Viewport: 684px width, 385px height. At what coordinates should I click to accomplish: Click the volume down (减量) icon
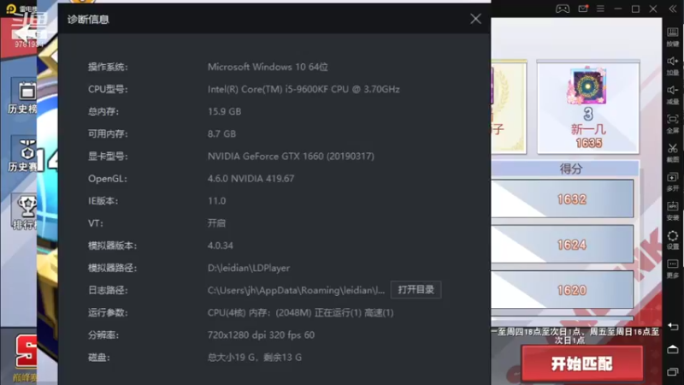click(673, 94)
